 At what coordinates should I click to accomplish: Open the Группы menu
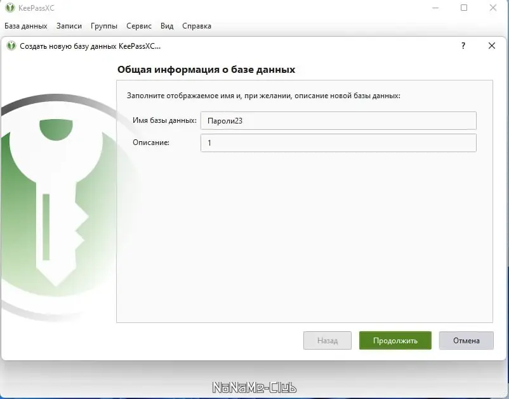[104, 26]
